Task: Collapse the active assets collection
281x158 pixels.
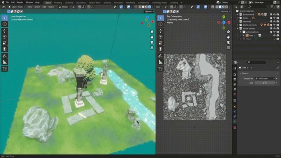Action: (x=238, y=29)
